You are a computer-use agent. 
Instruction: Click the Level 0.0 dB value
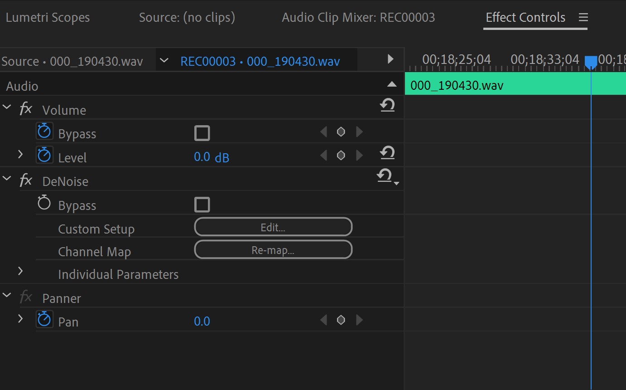212,157
